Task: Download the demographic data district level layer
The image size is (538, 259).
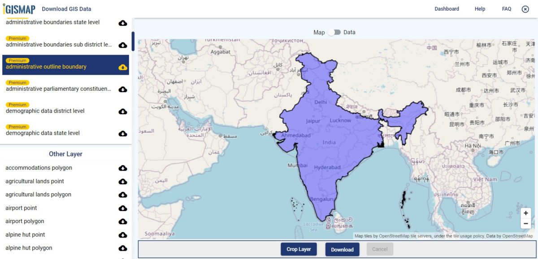Action: pyautogui.click(x=122, y=111)
